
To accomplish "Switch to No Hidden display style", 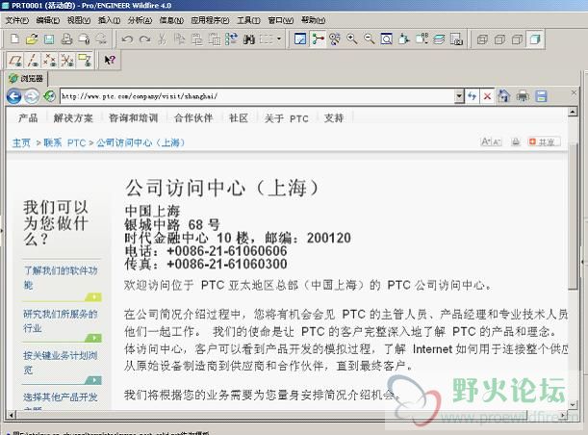I will coord(517,39).
